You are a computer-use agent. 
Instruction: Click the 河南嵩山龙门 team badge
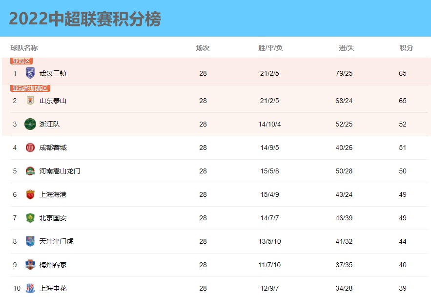click(x=30, y=171)
